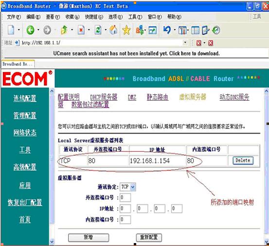Open the DHCP服务器 link

[104, 97]
